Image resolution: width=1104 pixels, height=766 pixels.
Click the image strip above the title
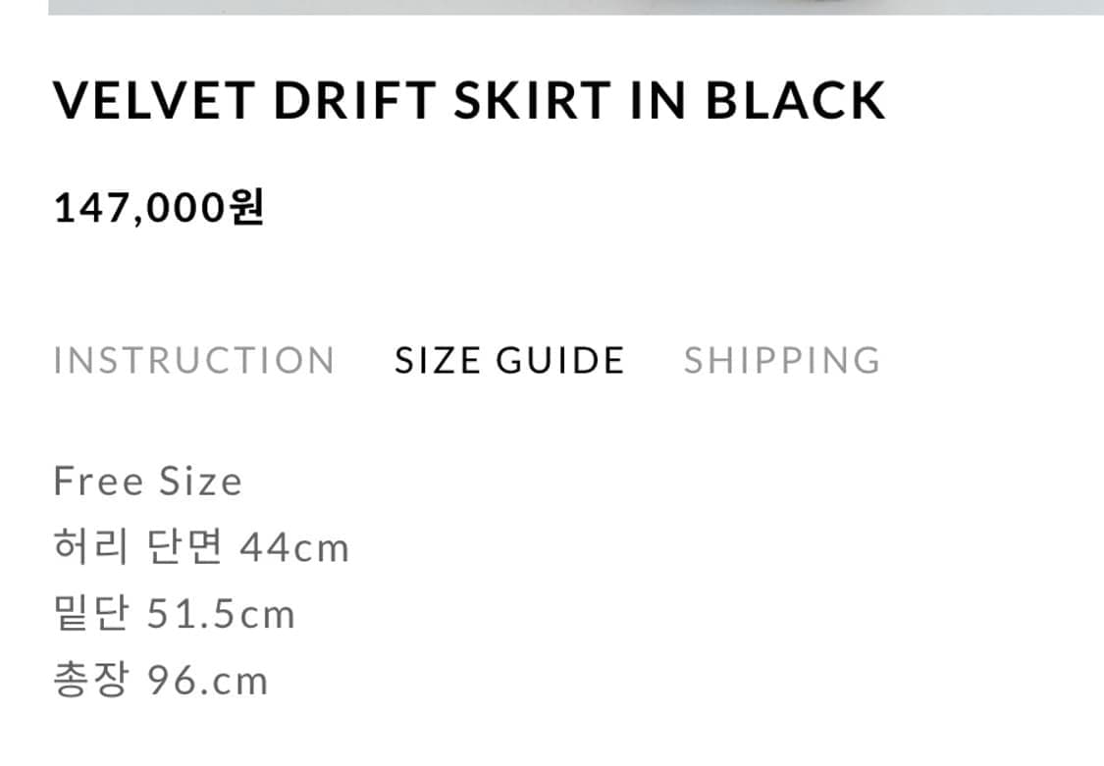(552, 8)
